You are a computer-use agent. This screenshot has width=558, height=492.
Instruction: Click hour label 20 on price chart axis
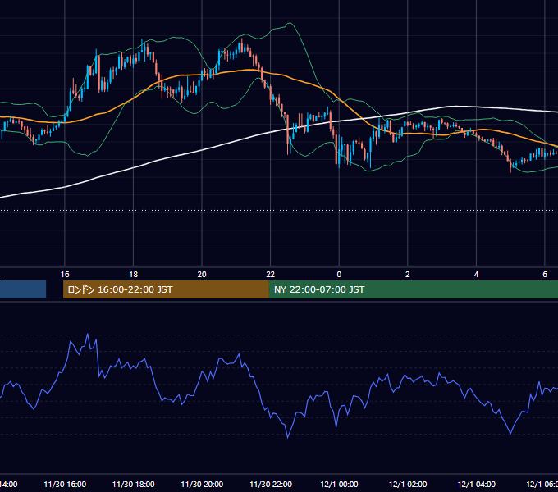tap(202, 275)
